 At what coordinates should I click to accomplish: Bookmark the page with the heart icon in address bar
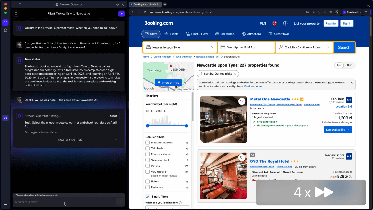tap(325, 12)
